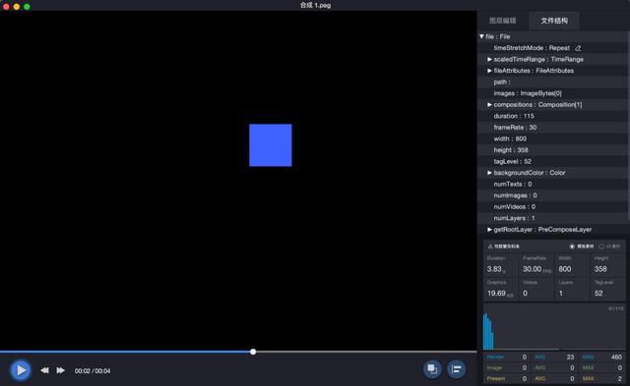The height and width of the screenshot is (386, 630).
Task: Step back with the rewind icon
Action: point(44,370)
